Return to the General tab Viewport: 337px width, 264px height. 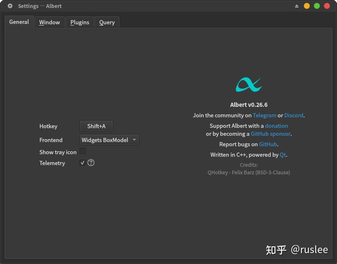click(19, 22)
